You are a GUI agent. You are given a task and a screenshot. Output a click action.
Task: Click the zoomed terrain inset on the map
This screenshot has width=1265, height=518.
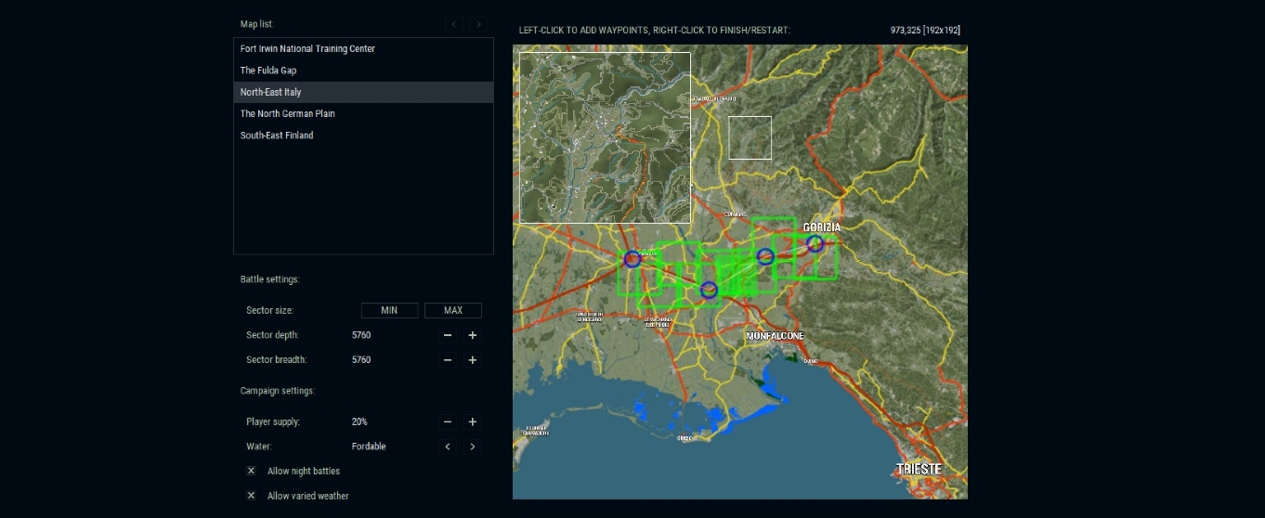tap(605, 137)
